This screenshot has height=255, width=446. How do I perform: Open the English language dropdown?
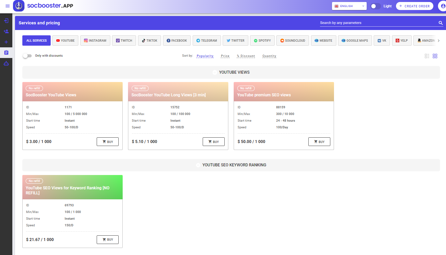pos(349,6)
